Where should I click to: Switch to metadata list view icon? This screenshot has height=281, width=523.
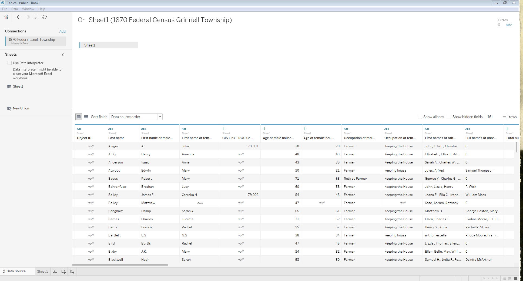[x=86, y=117]
